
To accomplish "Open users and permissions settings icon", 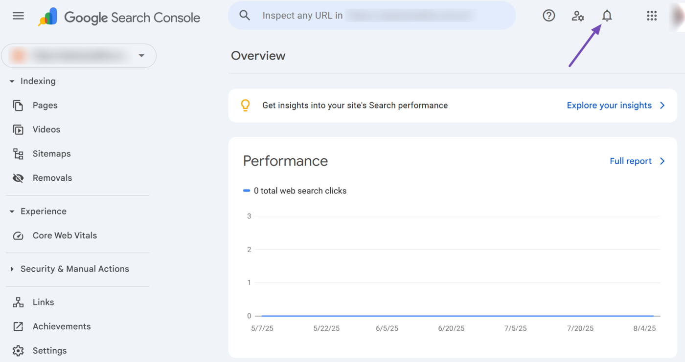I will 577,16.
